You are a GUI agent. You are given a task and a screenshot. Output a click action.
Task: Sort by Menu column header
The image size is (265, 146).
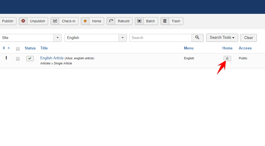(189, 48)
